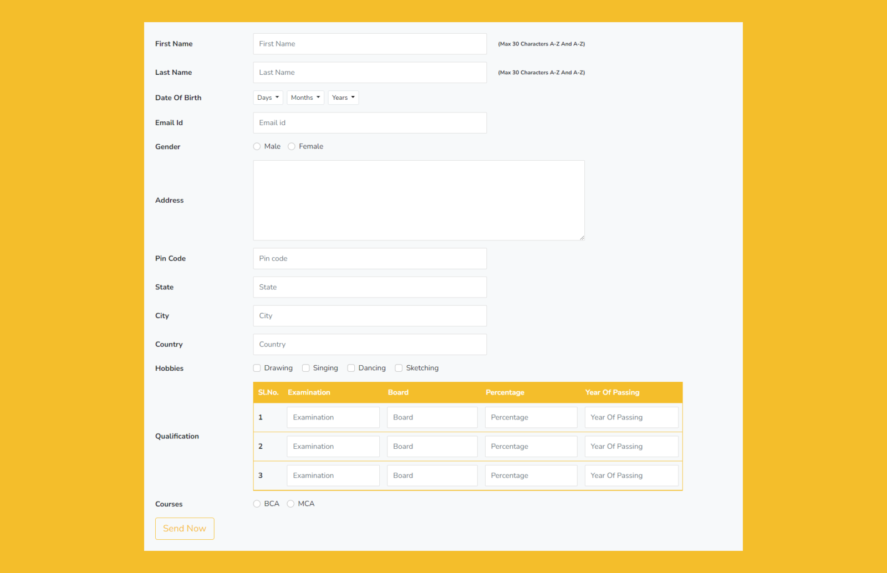Click the character limit hint beside First Name
The width and height of the screenshot is (887, 573).
pyautogui.click(x=542, y=44)
